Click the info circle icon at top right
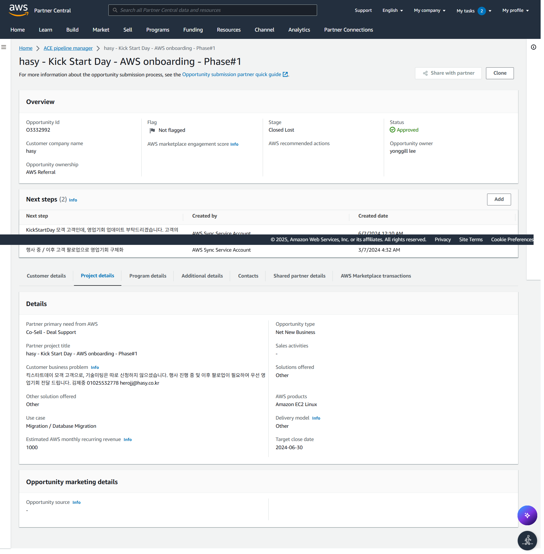This screenshot has width=544, height=554. click(x=533, y=47)
